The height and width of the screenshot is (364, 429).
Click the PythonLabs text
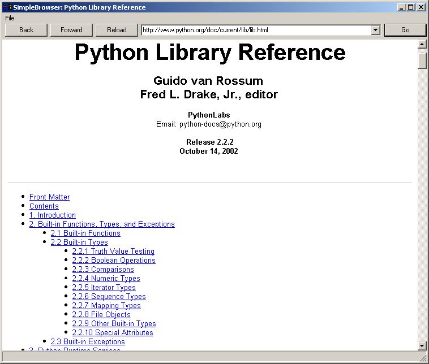(x=209, y=115)
